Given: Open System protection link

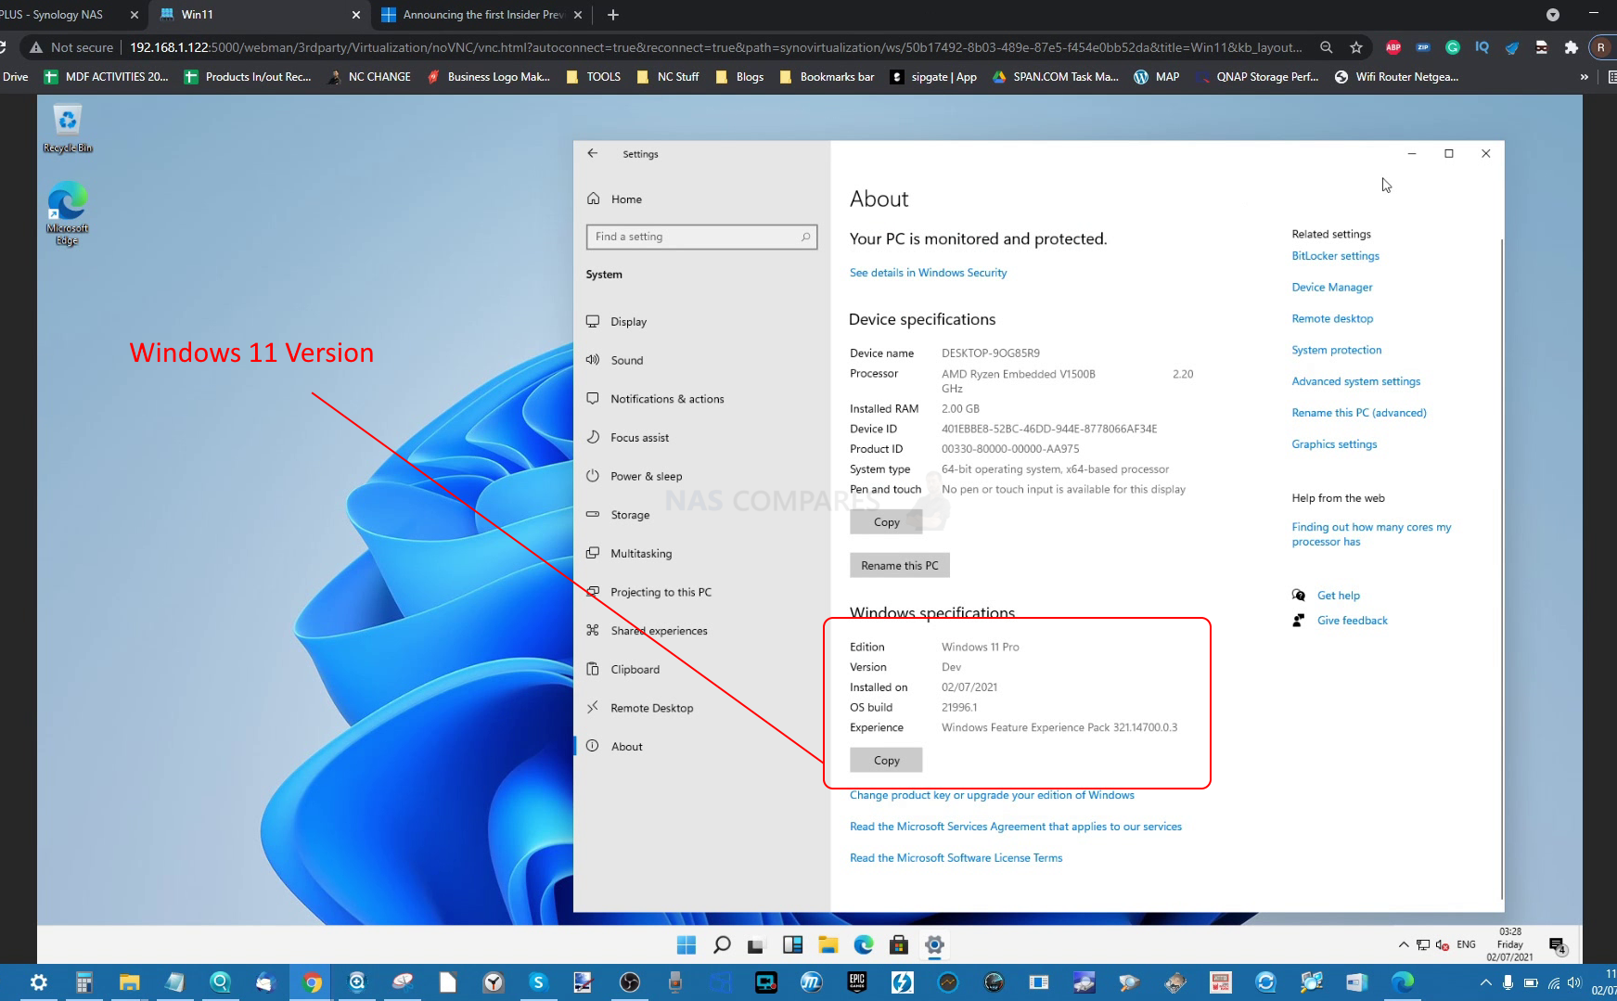Looking at the screenshot, I should pos(1336,351).
